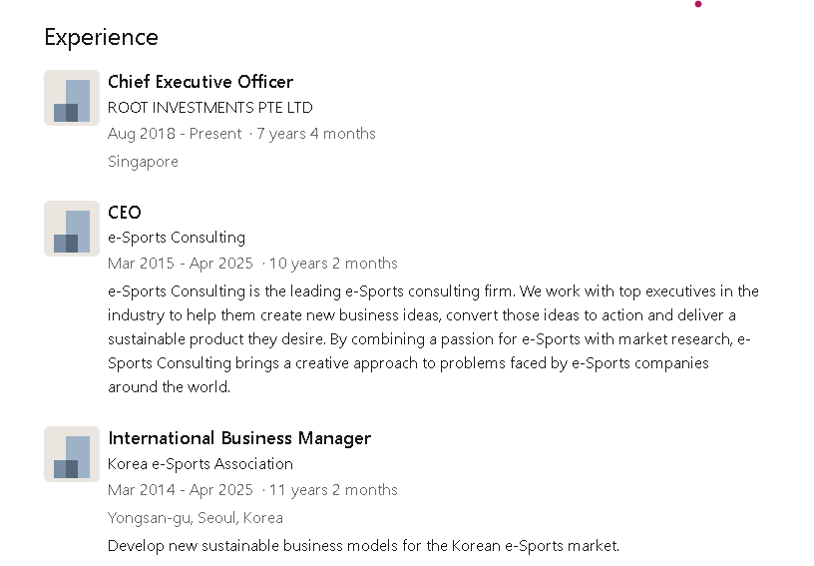Open the Korea e-Sports Association company name
Screen dimensions: 814x566
point(201,464)
